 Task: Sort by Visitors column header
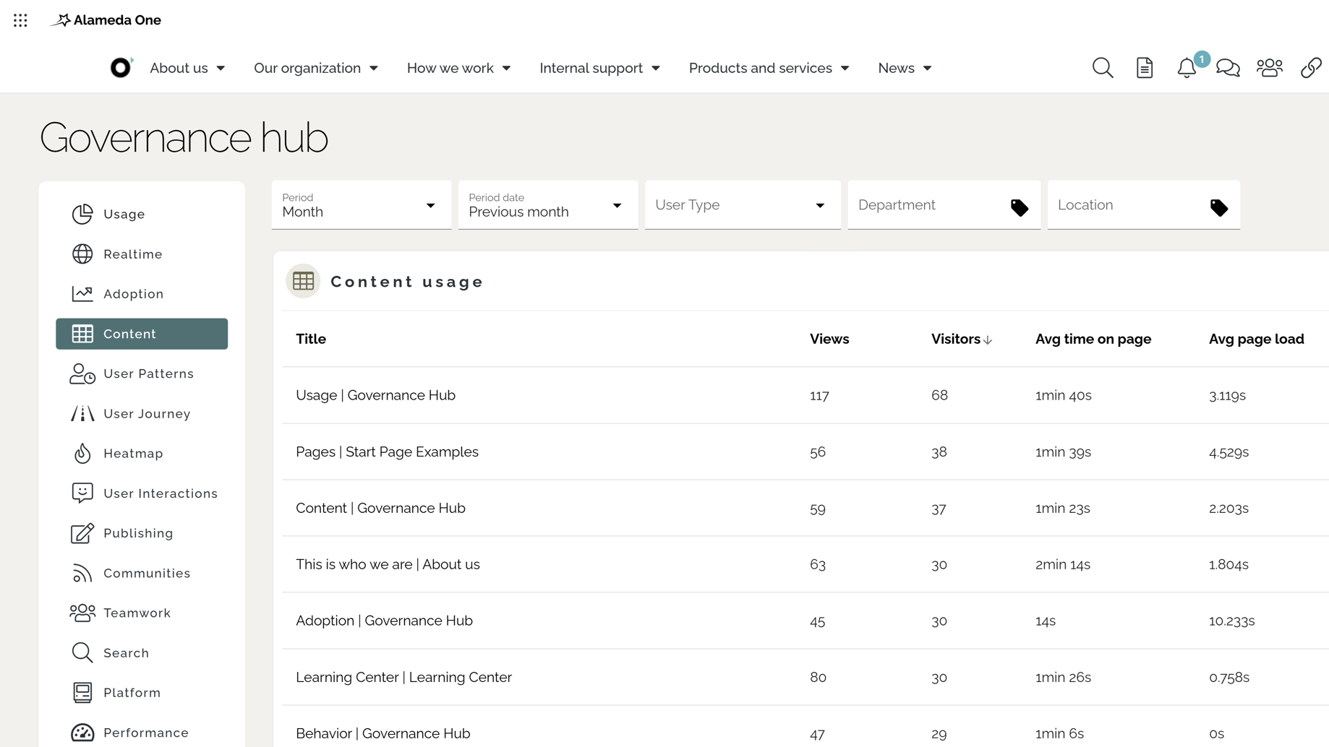coord(961,339)
